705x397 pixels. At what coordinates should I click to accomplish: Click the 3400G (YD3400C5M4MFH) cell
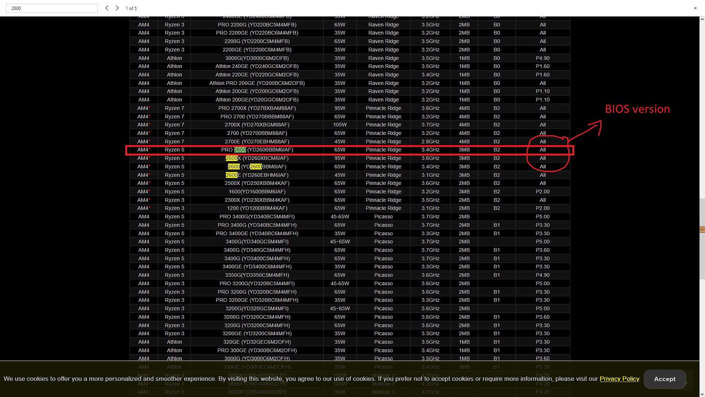[257, 258]
